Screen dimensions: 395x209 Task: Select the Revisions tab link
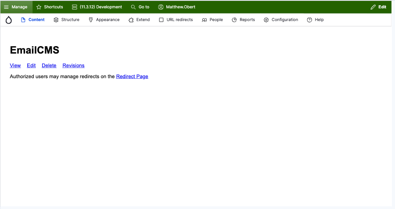74,65
